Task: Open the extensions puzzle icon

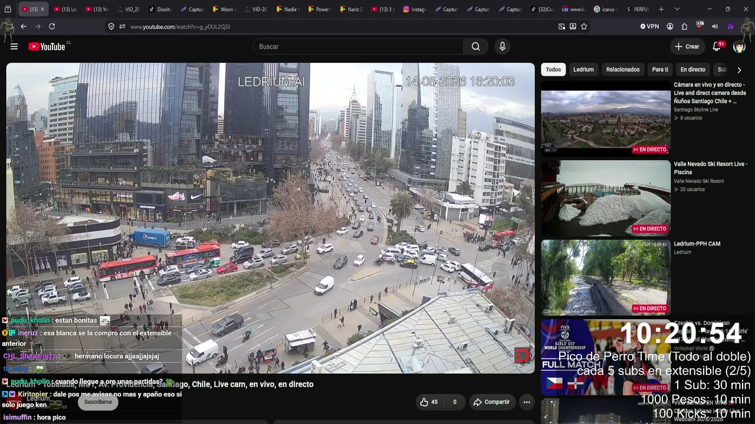Action: point(684,26)
